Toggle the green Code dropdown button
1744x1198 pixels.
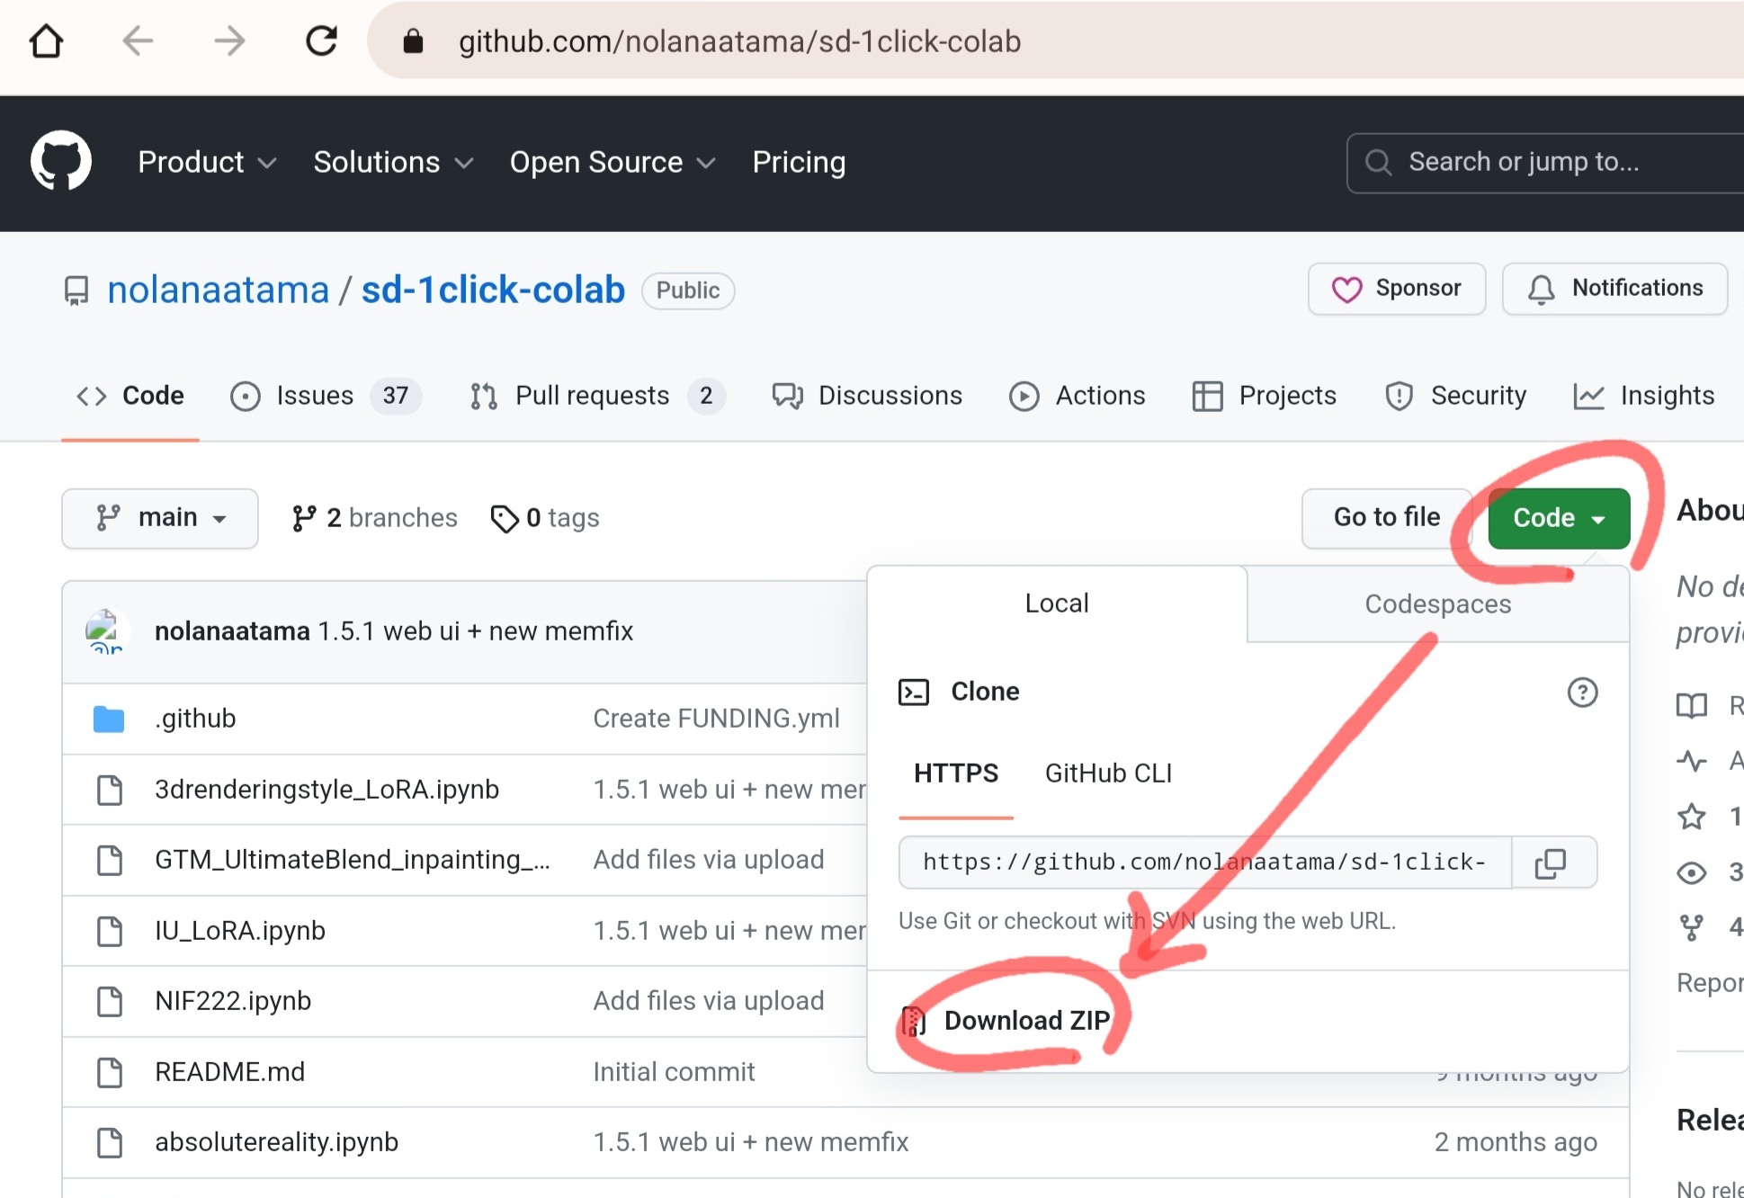[1558, 518]
